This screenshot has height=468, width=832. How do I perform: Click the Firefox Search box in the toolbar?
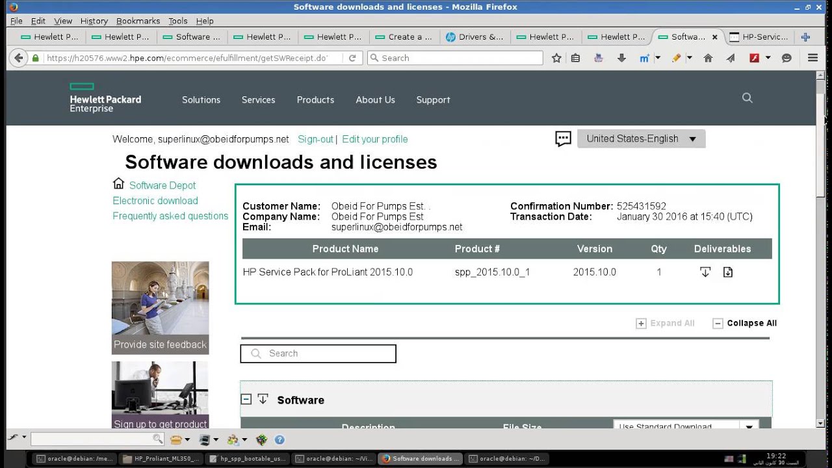pyautogui.click(x=455, y=58)
